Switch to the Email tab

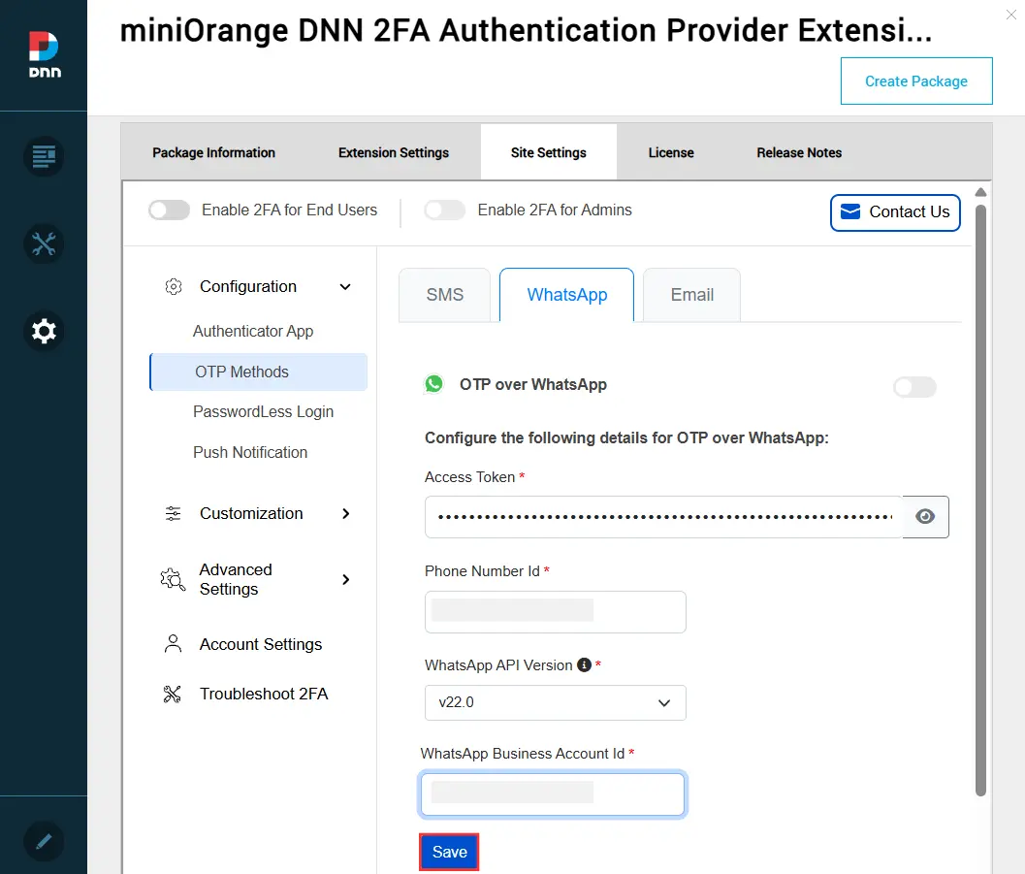[691, 295]
